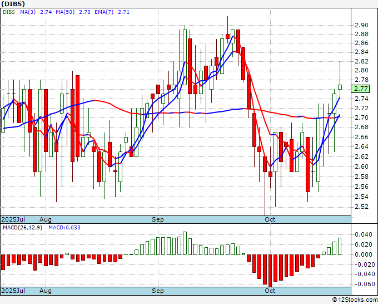Click the MA(3) legend label

[x=28, y=12]
